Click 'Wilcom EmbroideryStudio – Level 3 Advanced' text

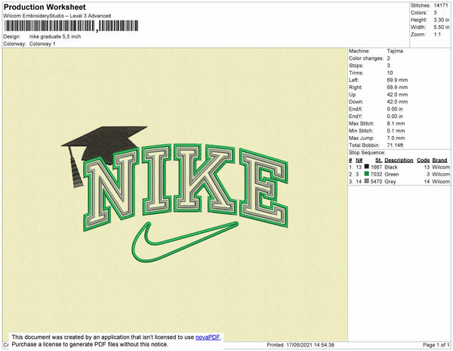[x=57, y=16]
